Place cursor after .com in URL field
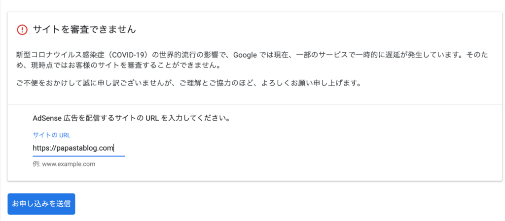 [114, 148]
